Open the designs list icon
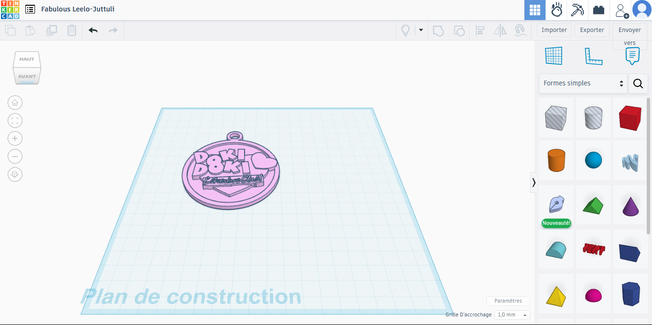Viewport: 652px width, 325px height. 30,9
